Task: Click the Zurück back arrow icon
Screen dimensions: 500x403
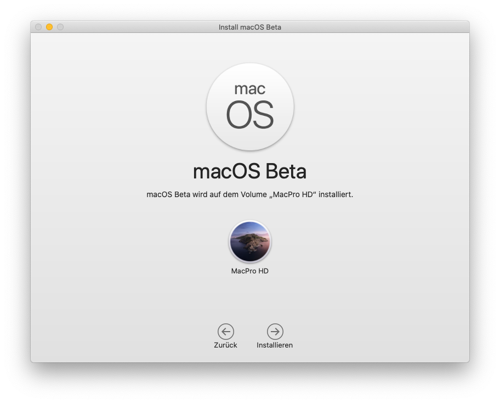Action: [226, 332]
